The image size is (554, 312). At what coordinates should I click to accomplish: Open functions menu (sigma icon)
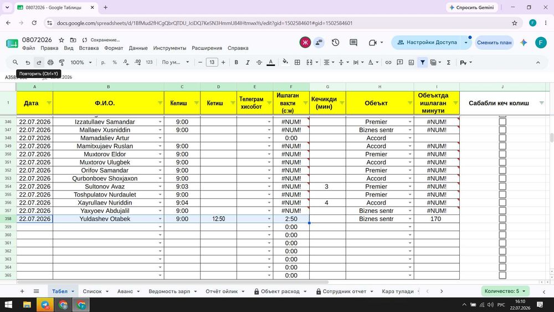(449, 62)
